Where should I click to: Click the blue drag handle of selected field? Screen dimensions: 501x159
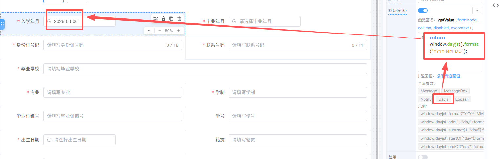[x=2, y=24]
